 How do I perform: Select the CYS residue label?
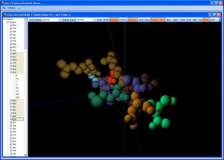tap(14, 63)
